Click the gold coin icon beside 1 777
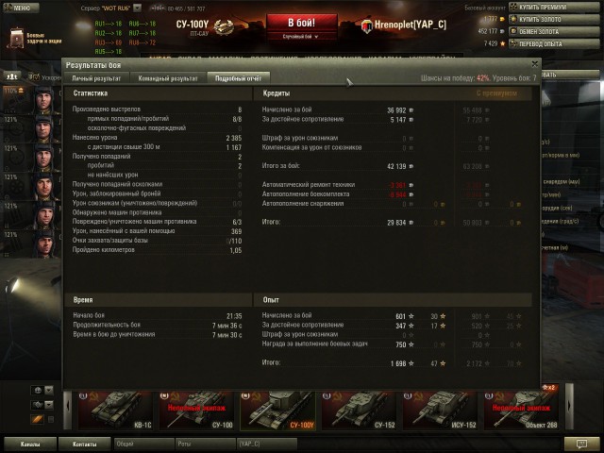The width and height of the screenshot is (604, 453). pos(502,19)
